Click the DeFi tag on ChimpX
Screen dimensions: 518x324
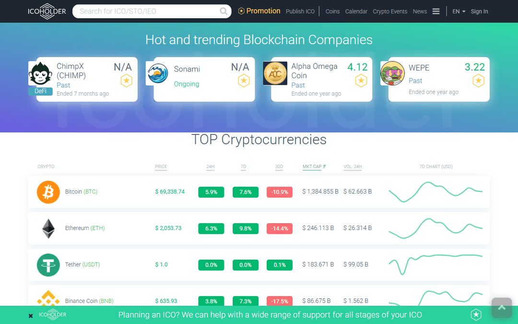tap(41, 91)
